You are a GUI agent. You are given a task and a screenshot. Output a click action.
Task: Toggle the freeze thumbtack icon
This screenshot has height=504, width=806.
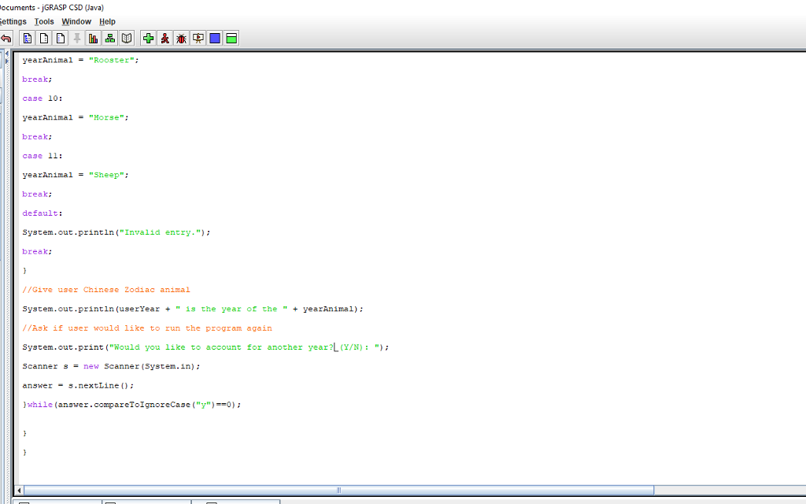(76, 38)
